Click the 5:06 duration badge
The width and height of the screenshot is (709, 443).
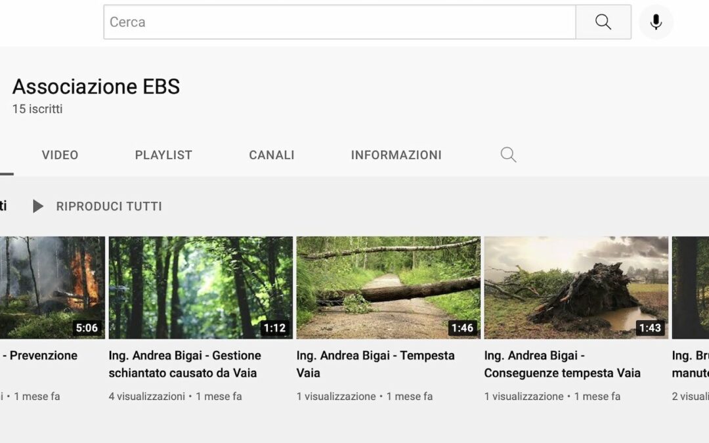point(87,327)
